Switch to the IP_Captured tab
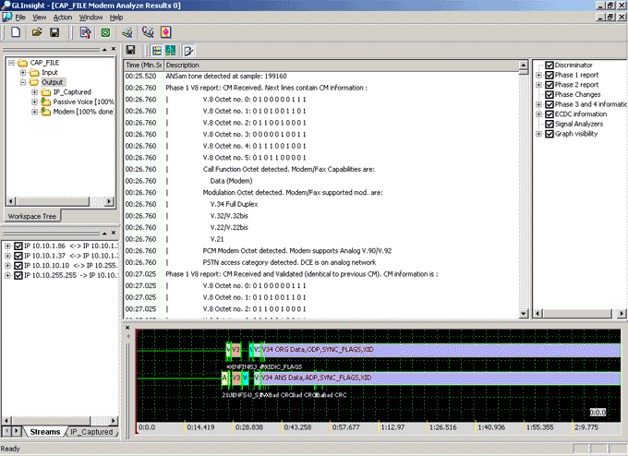The width and height of the screenshot is (628, 456). click(91, 432)
